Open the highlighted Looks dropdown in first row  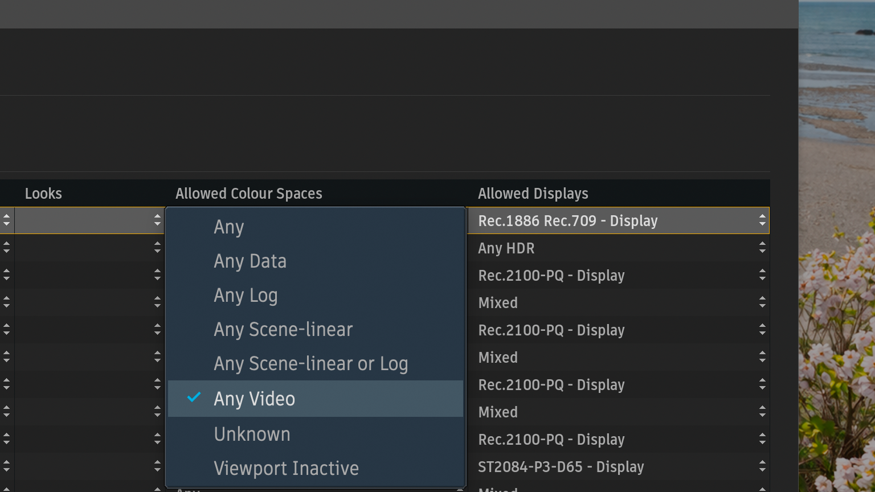pos(89,221)
